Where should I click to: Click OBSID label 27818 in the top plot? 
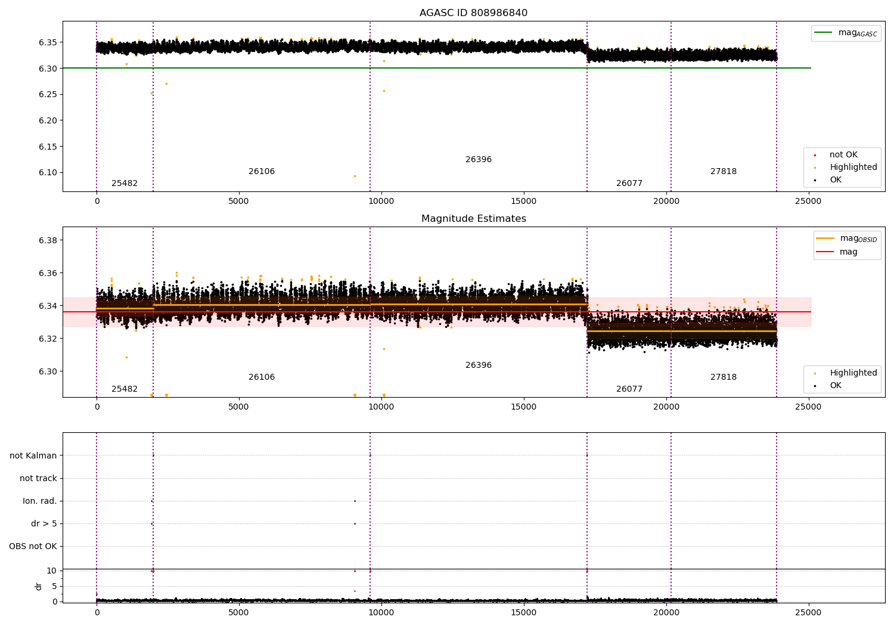(724, 172)
